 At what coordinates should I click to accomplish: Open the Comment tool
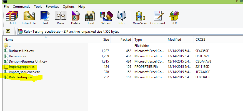pyautogui.click(x=158, y=18)
